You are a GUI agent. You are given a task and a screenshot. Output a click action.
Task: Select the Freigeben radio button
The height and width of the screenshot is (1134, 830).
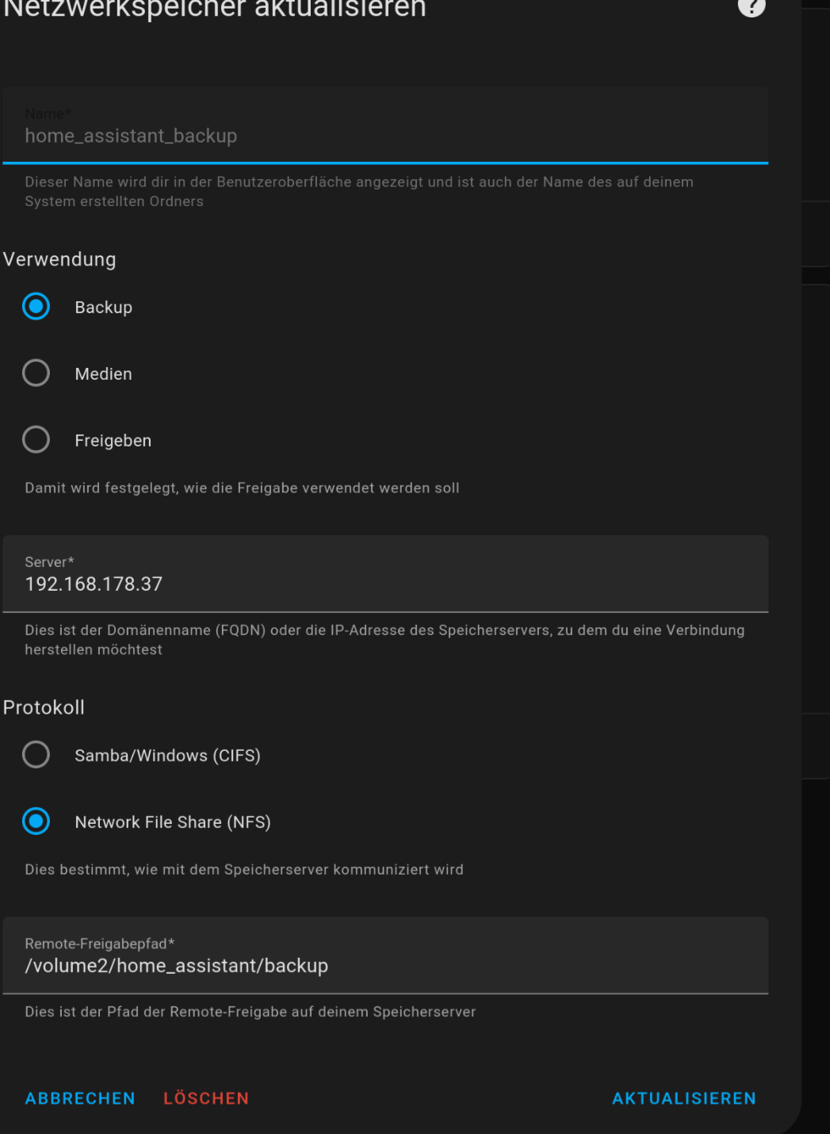[36, 440]
